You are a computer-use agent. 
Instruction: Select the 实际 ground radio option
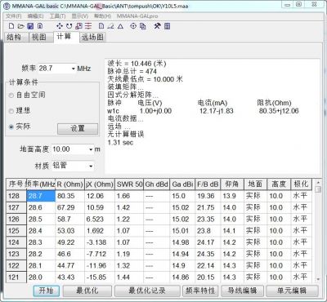click(11, 127)
